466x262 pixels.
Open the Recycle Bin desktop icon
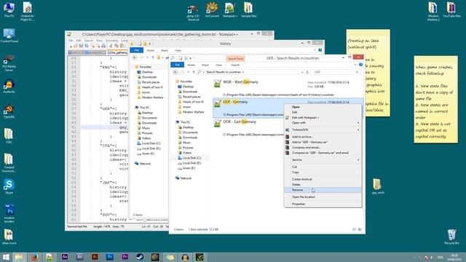pyautogui.click(x=451, y=237)
